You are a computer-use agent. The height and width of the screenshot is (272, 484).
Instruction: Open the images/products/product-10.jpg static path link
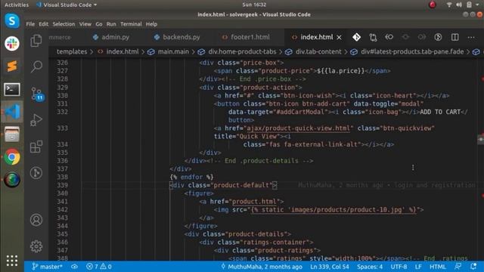pyautogui.click(x=334, y=210)
